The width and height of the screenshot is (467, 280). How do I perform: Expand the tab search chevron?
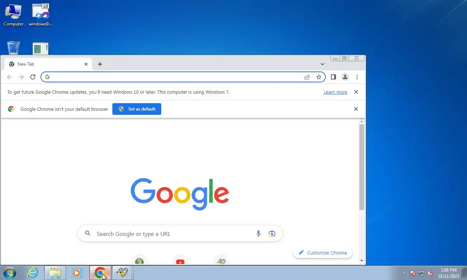point(323,64)
